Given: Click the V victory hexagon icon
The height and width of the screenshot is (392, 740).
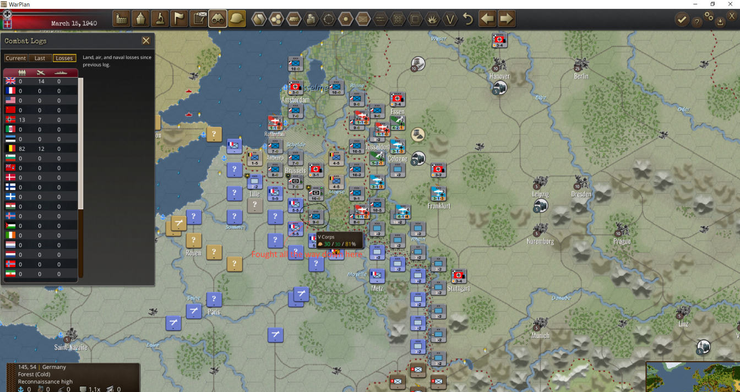Looking at the screenshot, I should [450, 19].
